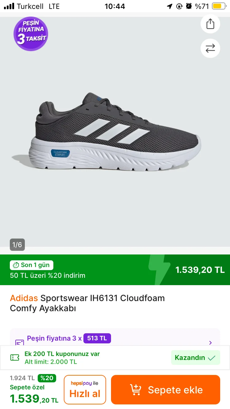
Task: Tap the Kazandın coupon status chip
Action: click(195, 357)
